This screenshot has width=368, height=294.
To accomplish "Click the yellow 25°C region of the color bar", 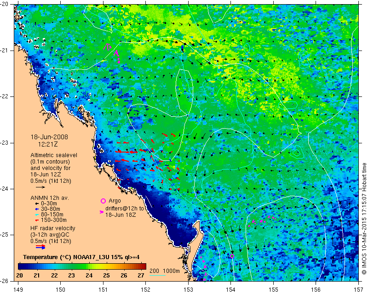I will [106, 266].
